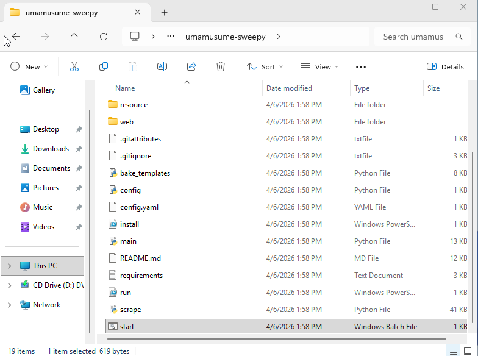Go back with the left arrow
Screen dimensions: 478x356
coord(16,37)
